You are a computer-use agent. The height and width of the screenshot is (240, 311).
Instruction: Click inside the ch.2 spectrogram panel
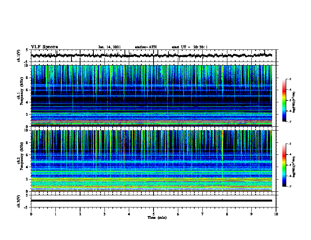click(x=152, y=161)
